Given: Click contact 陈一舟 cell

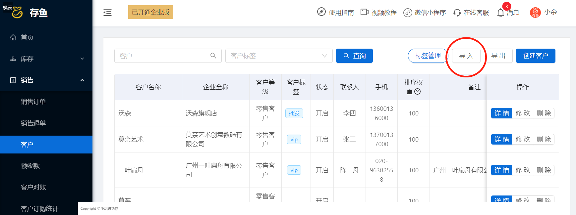Looking at the screenshot, I should tap(349, 170).
